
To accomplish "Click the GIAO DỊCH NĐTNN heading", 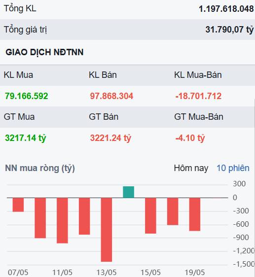I will pyautogui.click(x=44, y=52).
